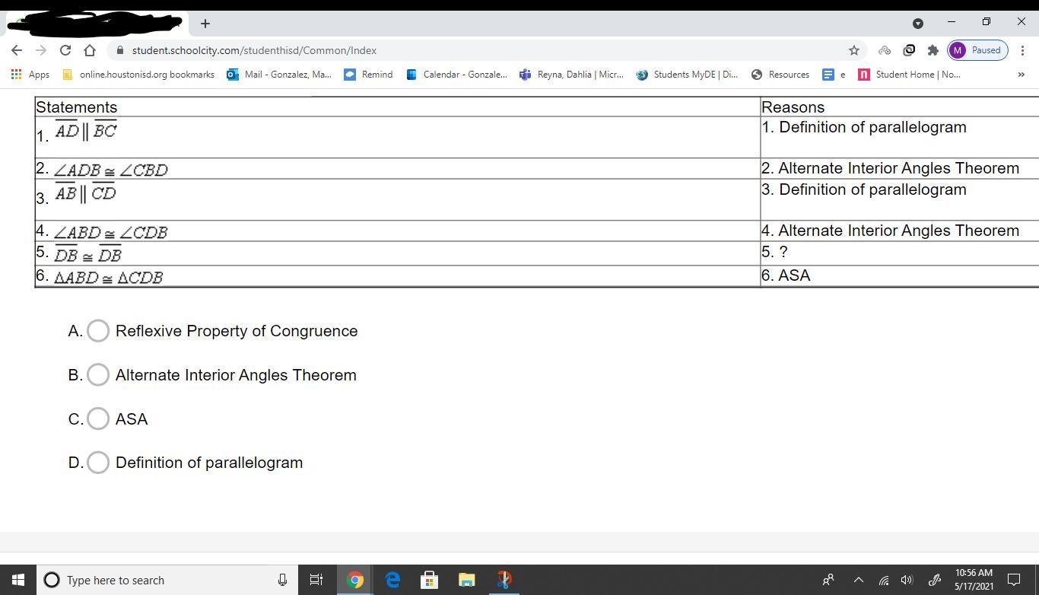Select answer A Reflexive Property of Congruence

pos(98,331)
